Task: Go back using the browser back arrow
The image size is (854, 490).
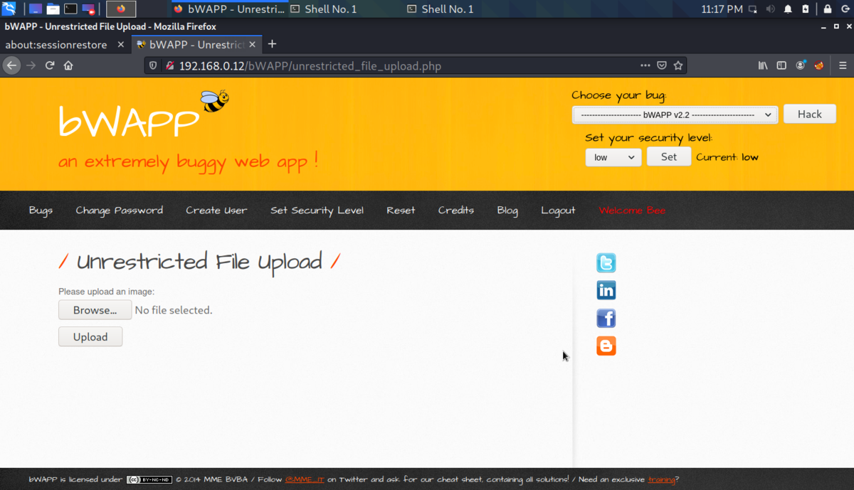Action: click(11, 65)
